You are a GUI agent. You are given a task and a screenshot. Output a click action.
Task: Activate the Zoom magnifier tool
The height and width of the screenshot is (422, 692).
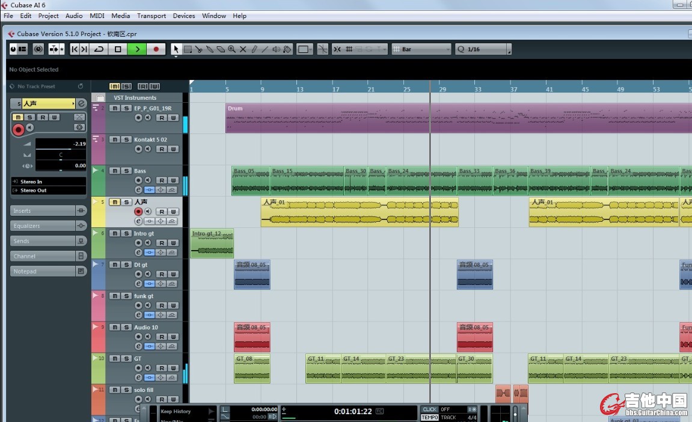point(231,49)
